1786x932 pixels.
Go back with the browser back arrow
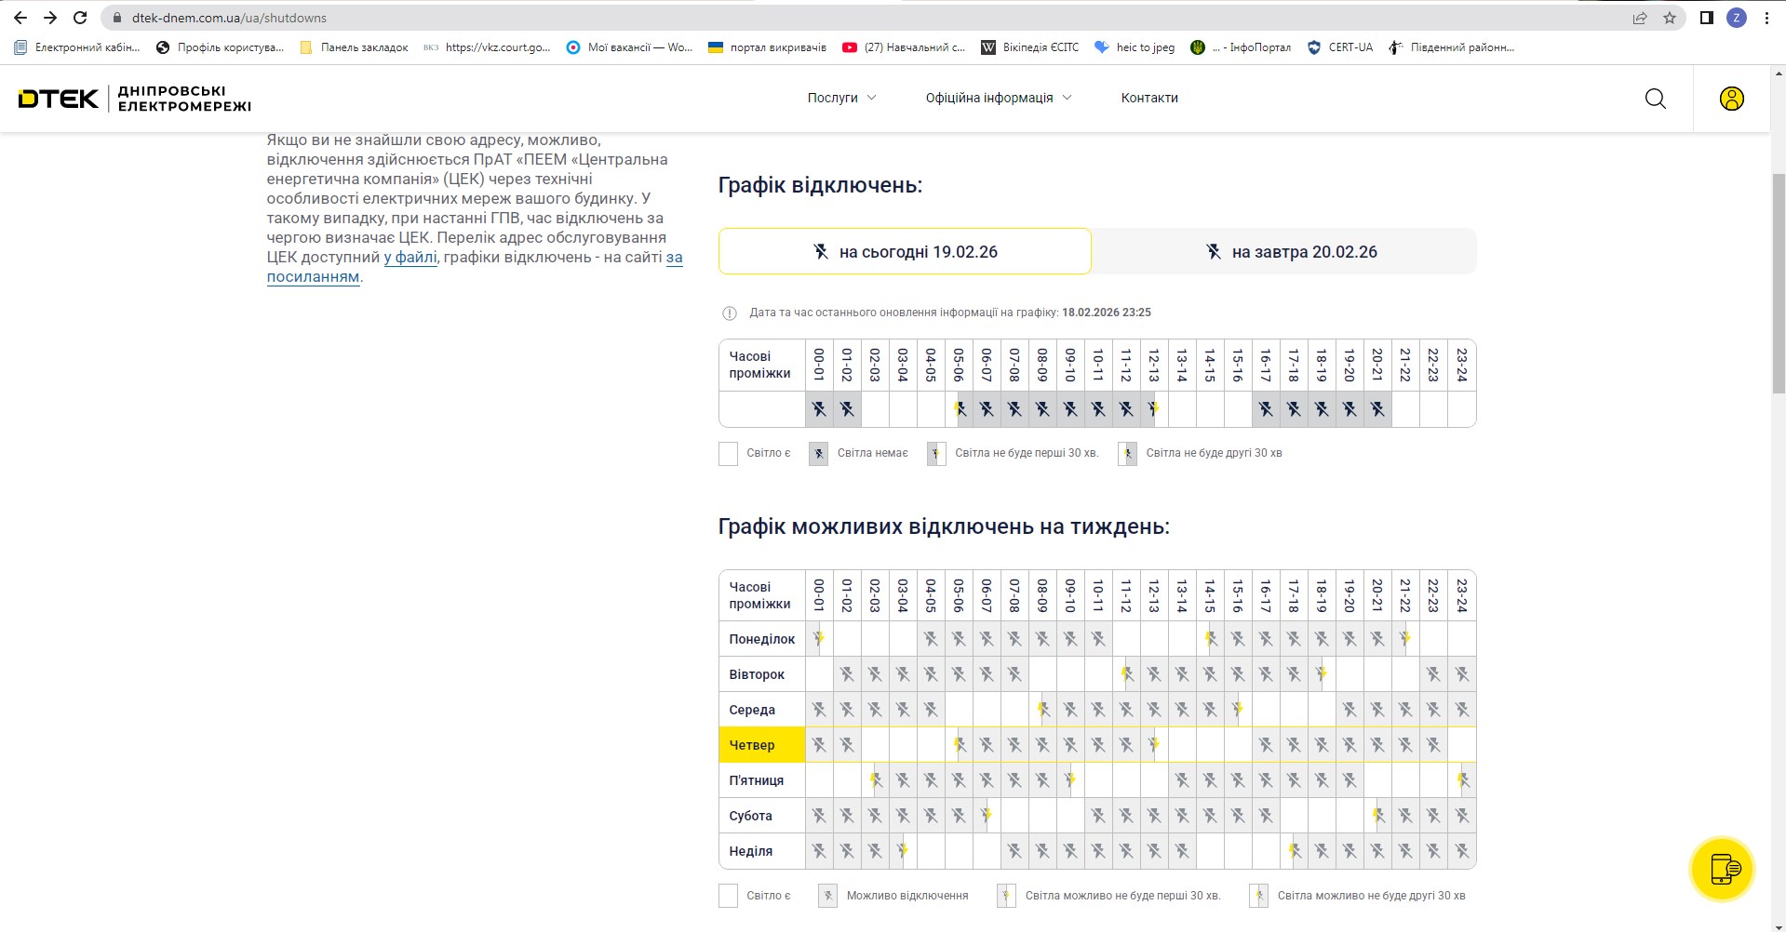(x=20, y=18)
